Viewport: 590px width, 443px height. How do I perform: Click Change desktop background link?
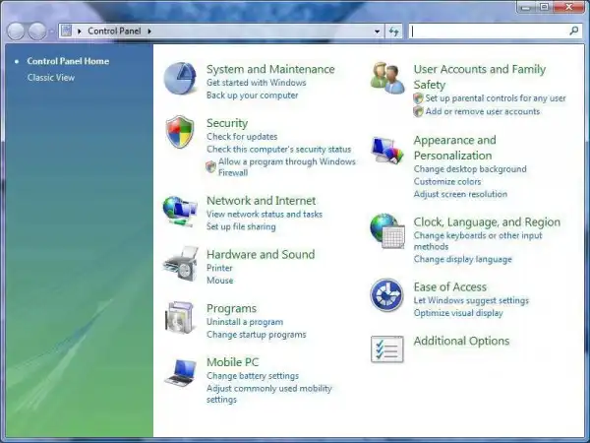click(x=470, y=169)
